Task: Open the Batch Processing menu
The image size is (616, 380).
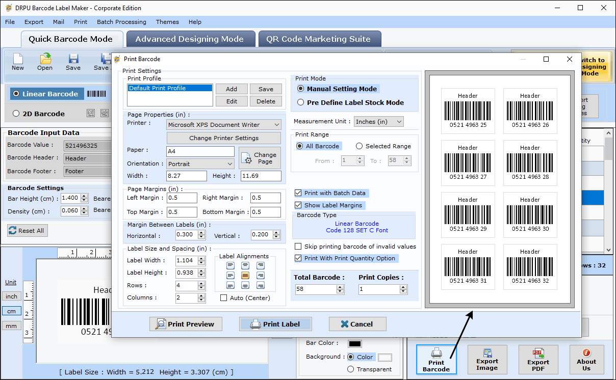Action: pyautogui.click(x=121, y=22)
